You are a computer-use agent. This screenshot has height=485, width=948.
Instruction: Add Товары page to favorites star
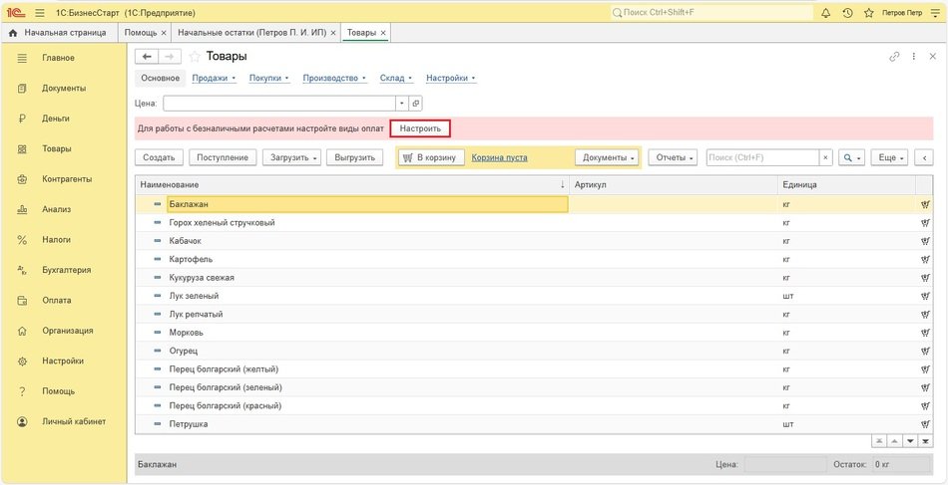(195, 57)
